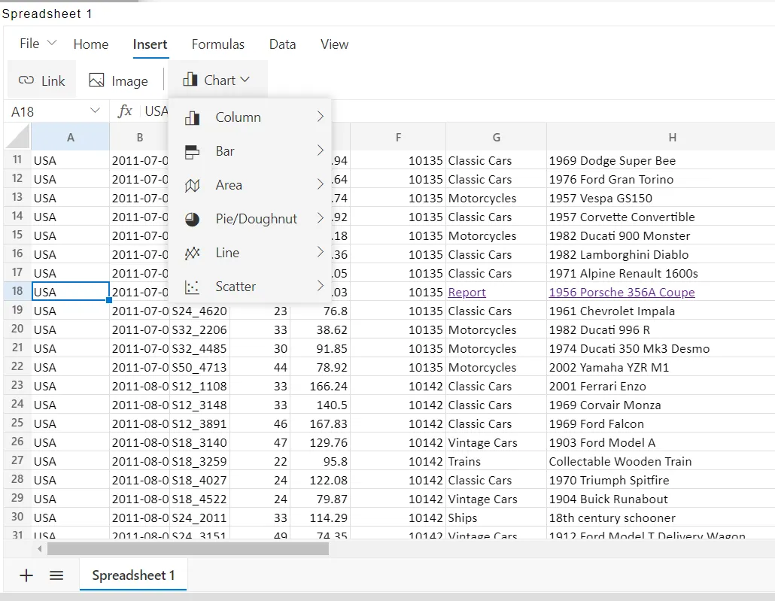775x601 pixels.
Task: Click the Bar chart icon
Action: click(193, 152)
